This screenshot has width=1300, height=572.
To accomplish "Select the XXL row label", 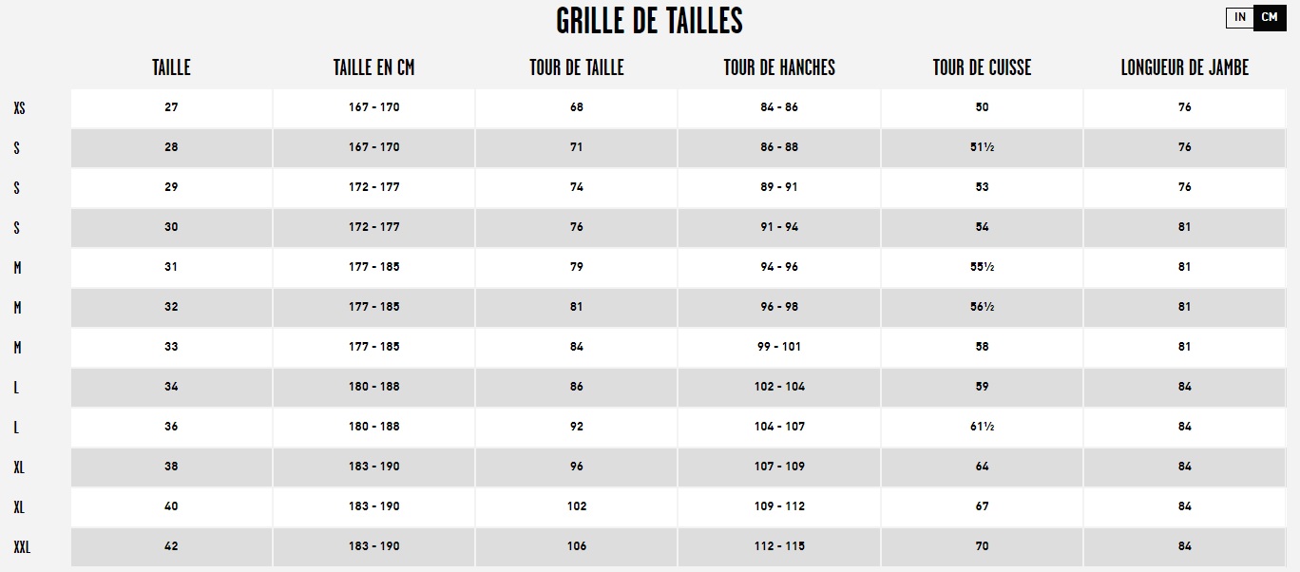I will [22, 547].
